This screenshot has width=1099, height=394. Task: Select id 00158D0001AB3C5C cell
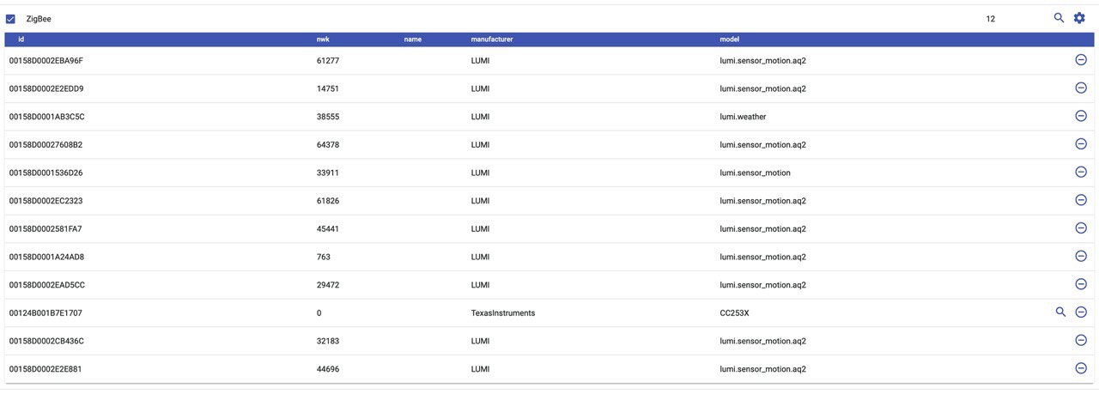coord(46,117)
